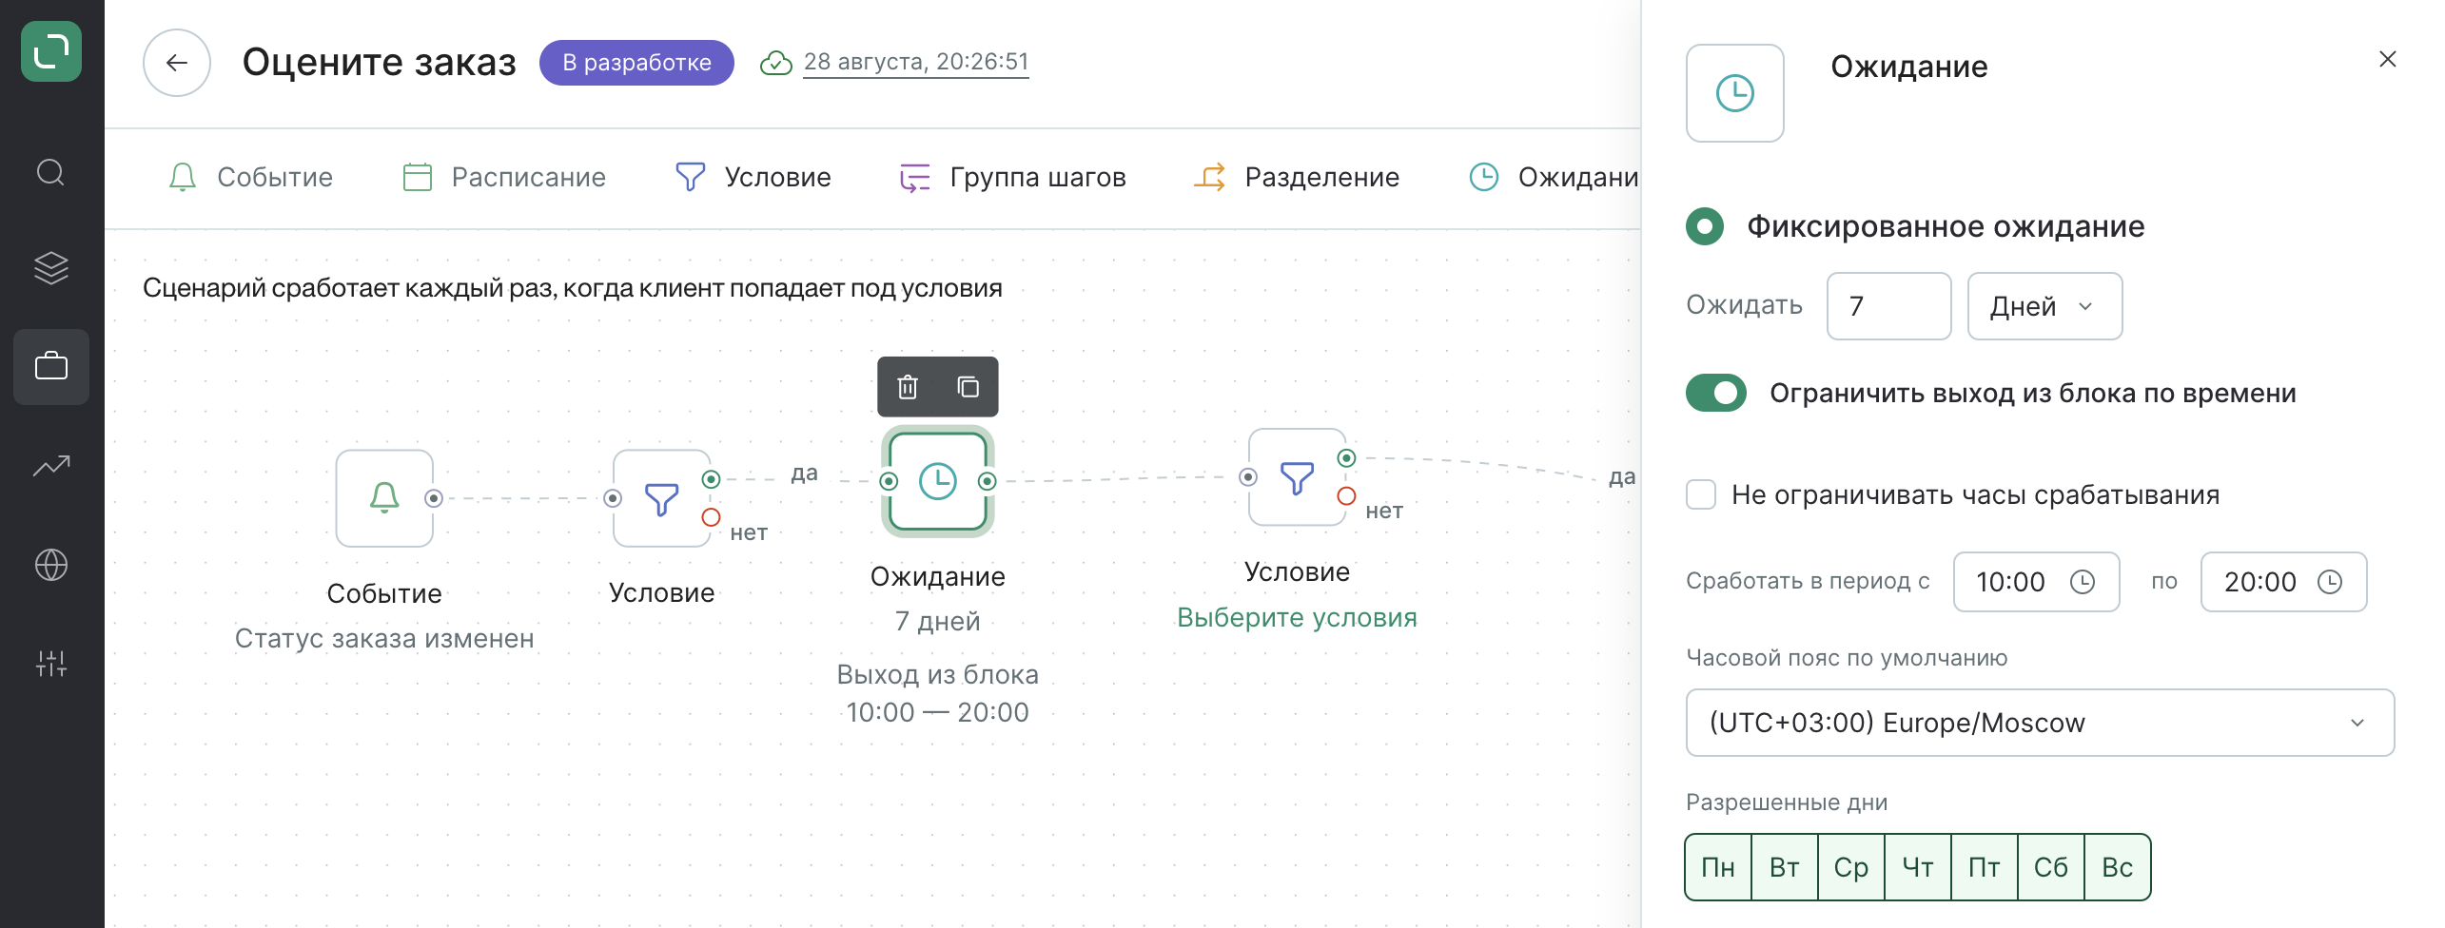Select the first Условие filter node
This screenshot has height=928, width=2445.
(x=662, y=498)
